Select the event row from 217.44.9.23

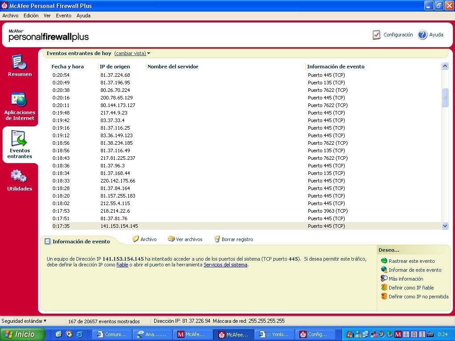[x=247, y=113]
